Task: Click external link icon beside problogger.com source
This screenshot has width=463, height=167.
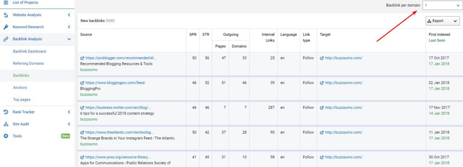Action: pos(82,58)
